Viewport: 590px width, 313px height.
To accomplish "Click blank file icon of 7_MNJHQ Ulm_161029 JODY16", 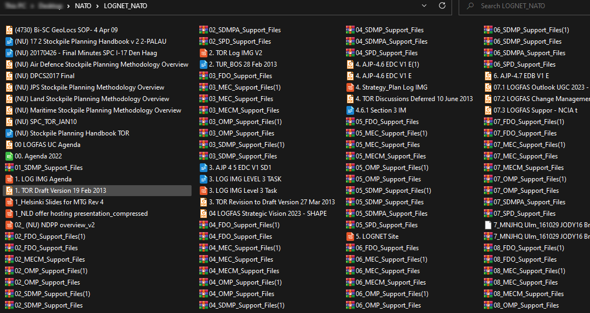I will click(x=488, y=225).
